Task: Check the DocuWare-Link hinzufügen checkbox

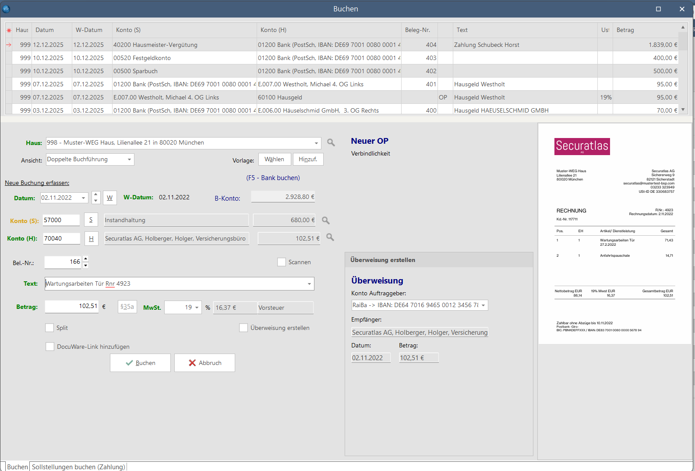Action: pyautogui.click(x=50, y=347)
